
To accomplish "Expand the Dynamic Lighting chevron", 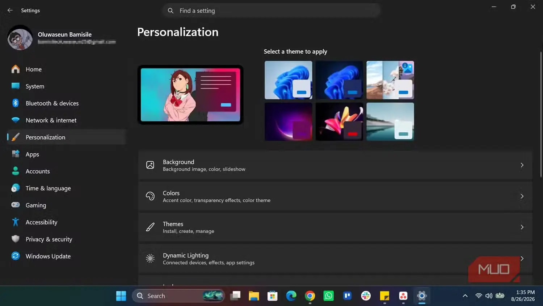I will pos(522,258).
